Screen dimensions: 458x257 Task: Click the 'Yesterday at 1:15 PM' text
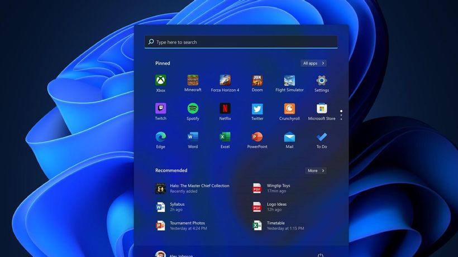click(x=285, y=228)
